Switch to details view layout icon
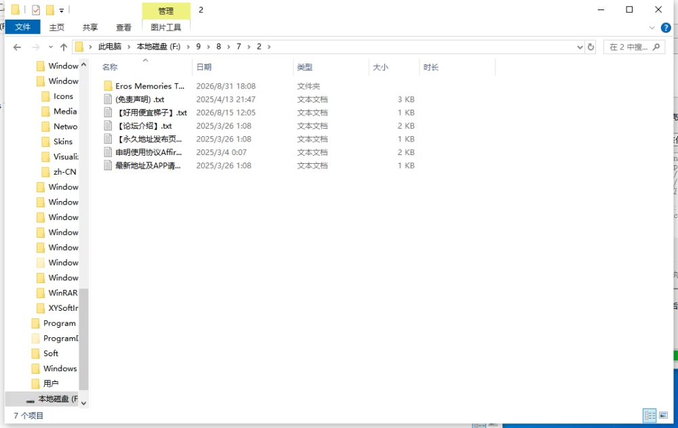678x428 pixels. pyautogui.click(x=650, y=416)
